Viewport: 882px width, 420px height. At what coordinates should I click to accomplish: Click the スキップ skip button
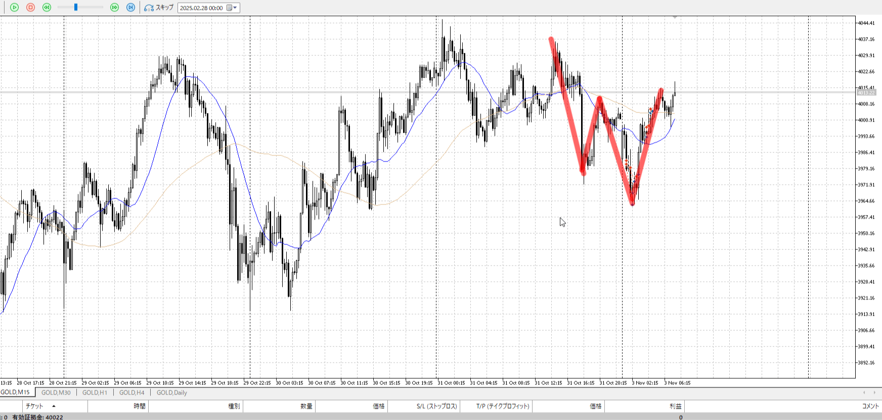point(159,8)
